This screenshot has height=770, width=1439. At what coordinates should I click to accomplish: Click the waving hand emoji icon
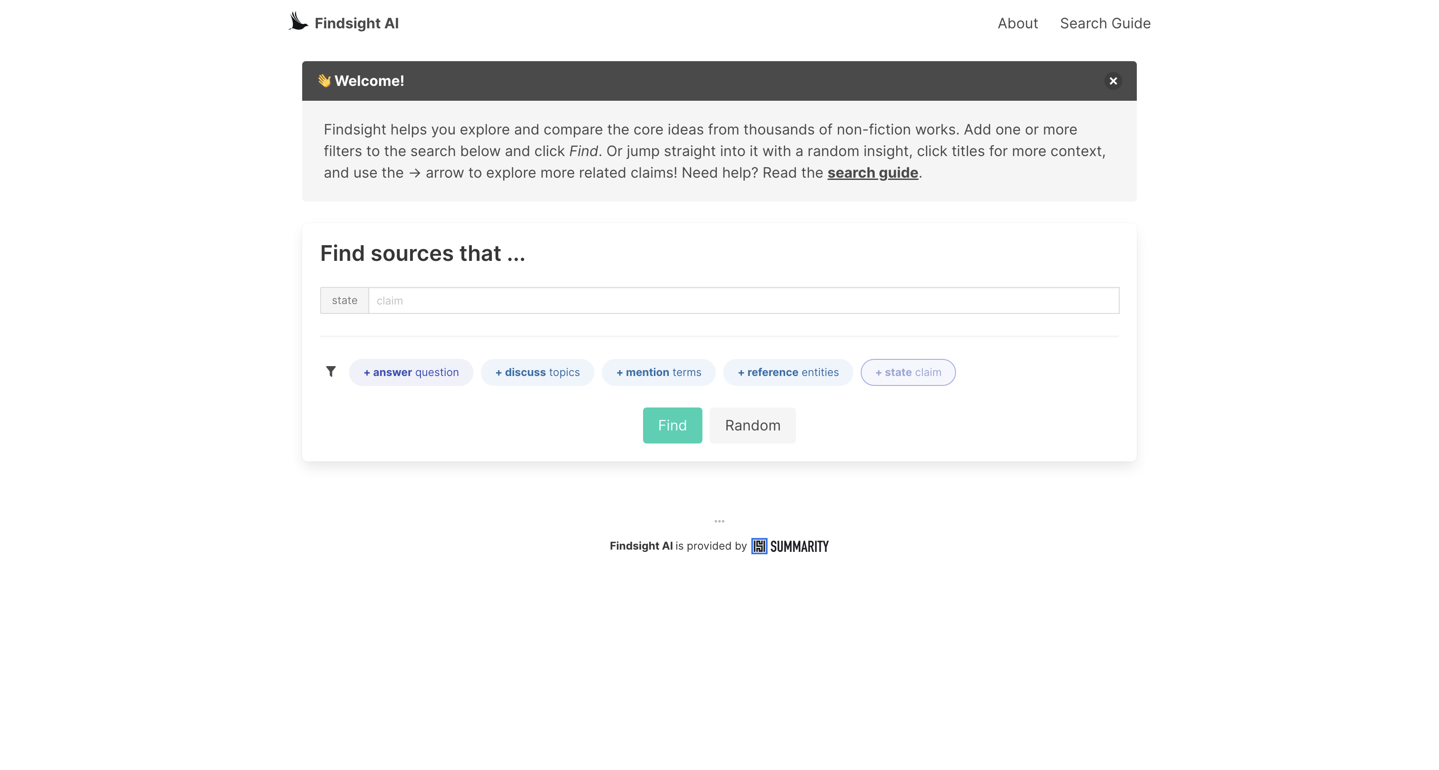click(x=324, y=81)
